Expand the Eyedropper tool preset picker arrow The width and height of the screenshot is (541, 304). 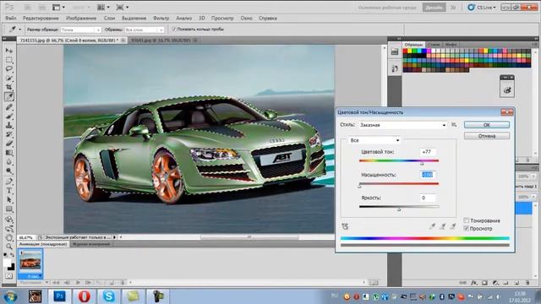click(19, 30)
